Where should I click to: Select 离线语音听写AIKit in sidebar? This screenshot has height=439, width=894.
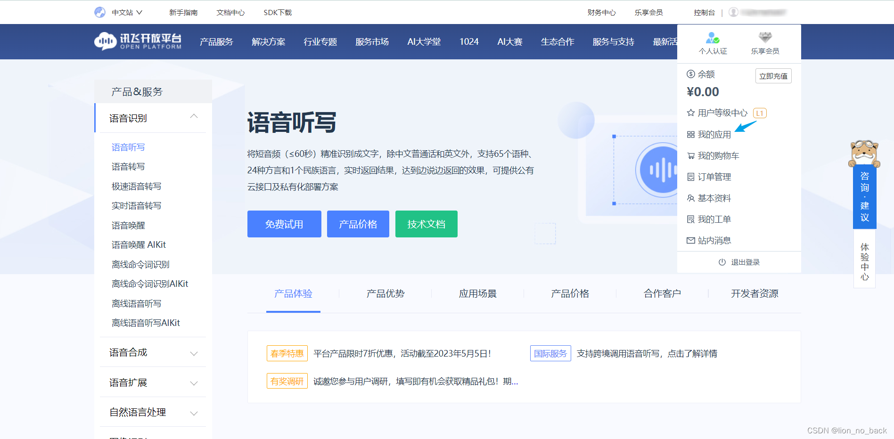point(146,323)
